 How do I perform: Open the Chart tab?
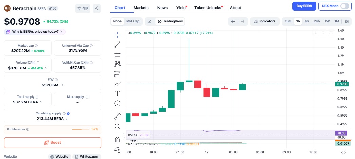120,8
